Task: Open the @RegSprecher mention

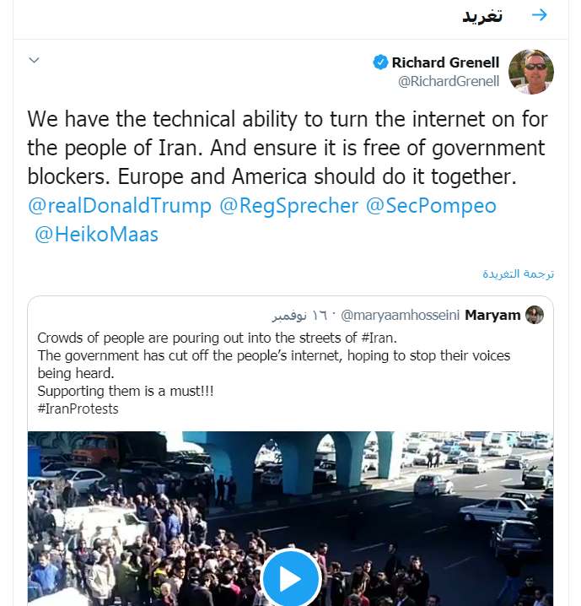Action: [x=287, y=205]
